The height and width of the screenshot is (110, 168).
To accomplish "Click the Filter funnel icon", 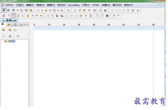I will click(x=86, y=16).
